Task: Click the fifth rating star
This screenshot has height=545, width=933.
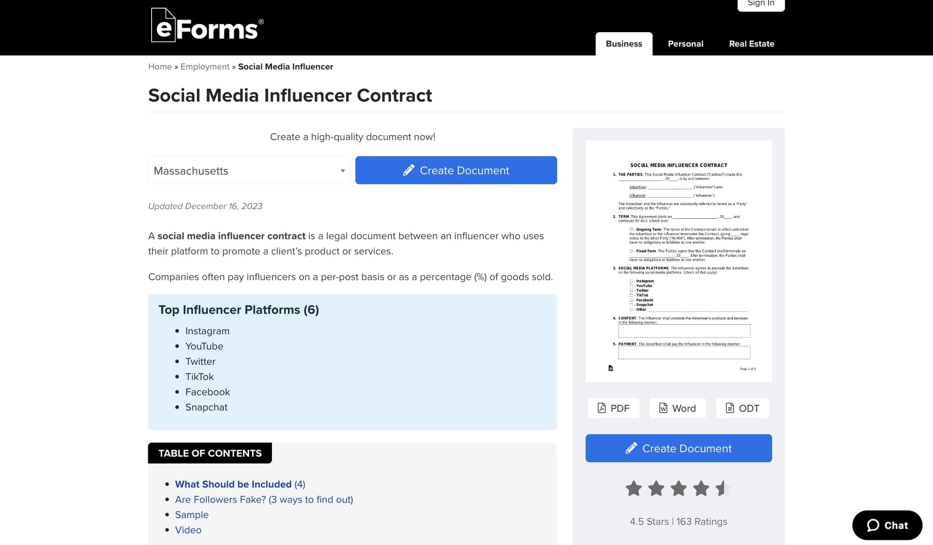Action: 722,488
